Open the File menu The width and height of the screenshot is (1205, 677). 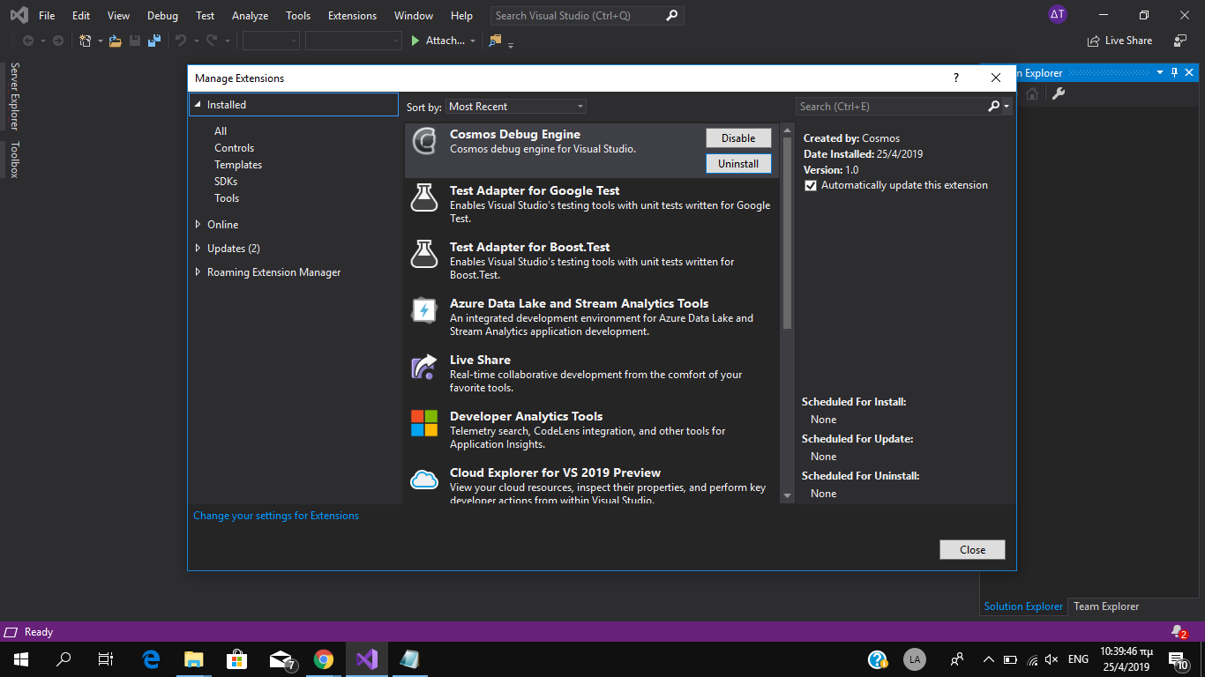[x=47, y=16]
